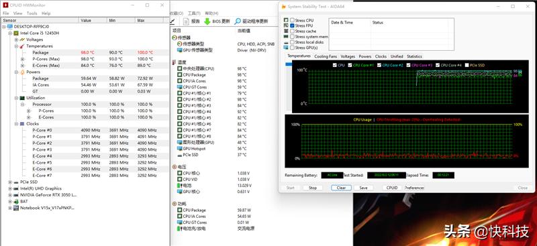
Task: Click the GPU 传感器类型 monitor icon
Action: point(180,50)
